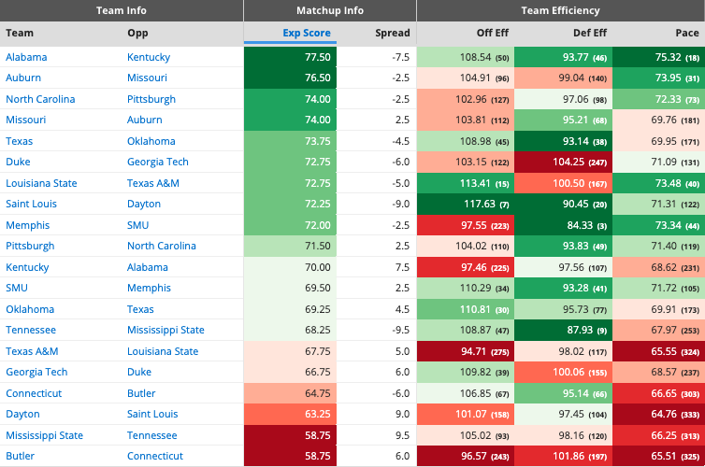705x467 pixels.
Task: Open opponent Missouri in Auburn's row
Action: (147, 78)
